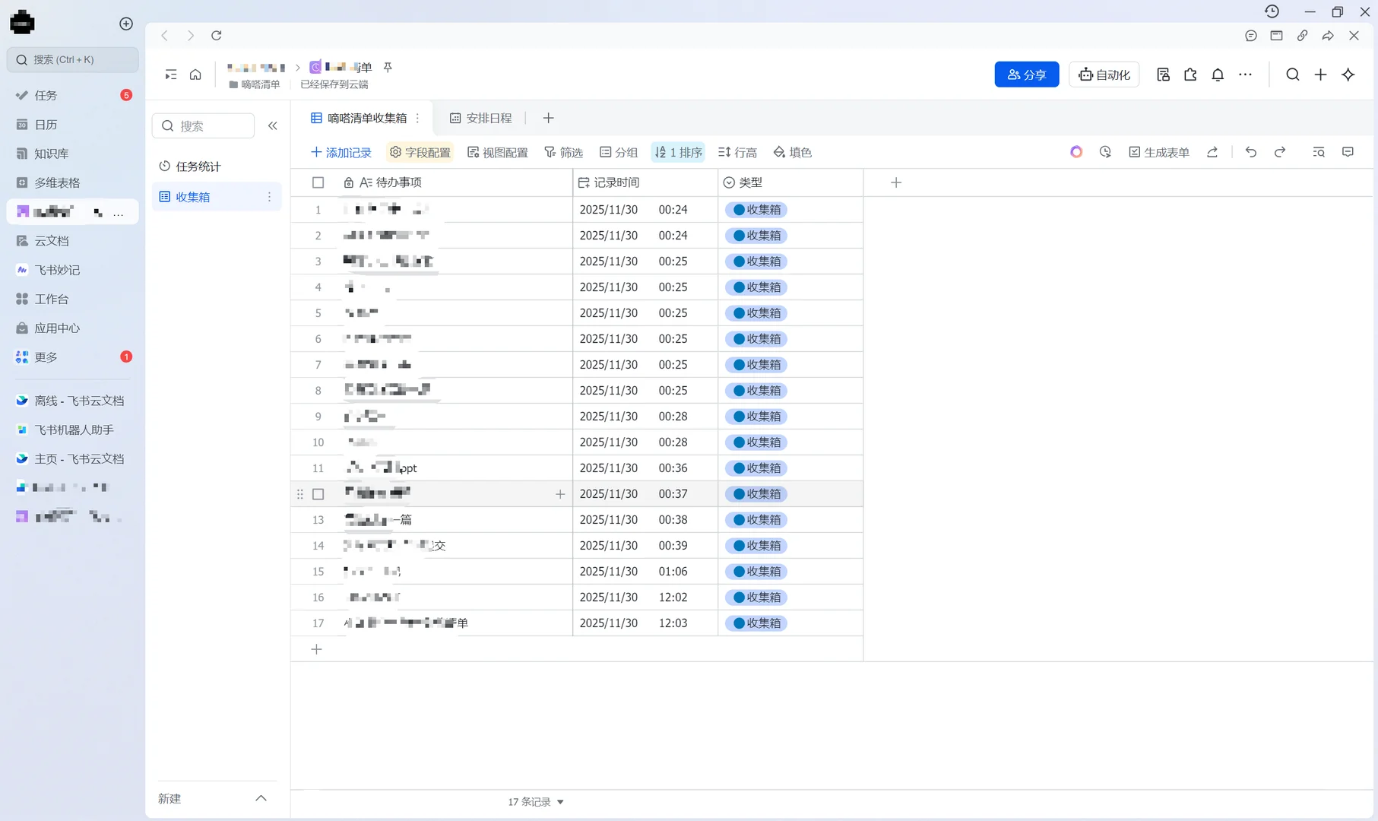Open the 分组 grouping options
The height and width of the screenshot is (821, 1378).
(x=619, y=152)
